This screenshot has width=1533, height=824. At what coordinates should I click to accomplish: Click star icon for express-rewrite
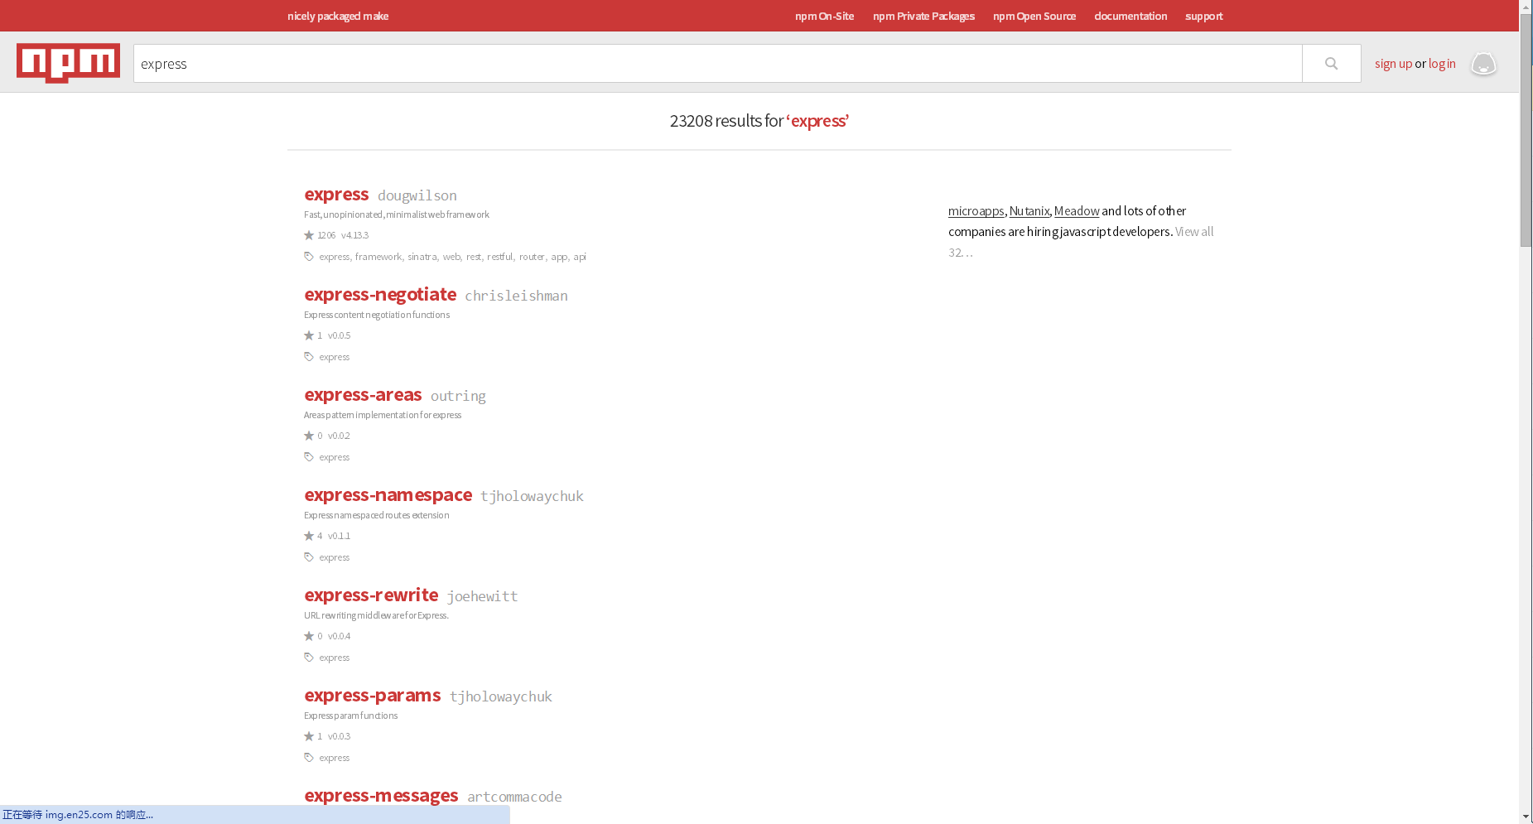click(309, 636)
